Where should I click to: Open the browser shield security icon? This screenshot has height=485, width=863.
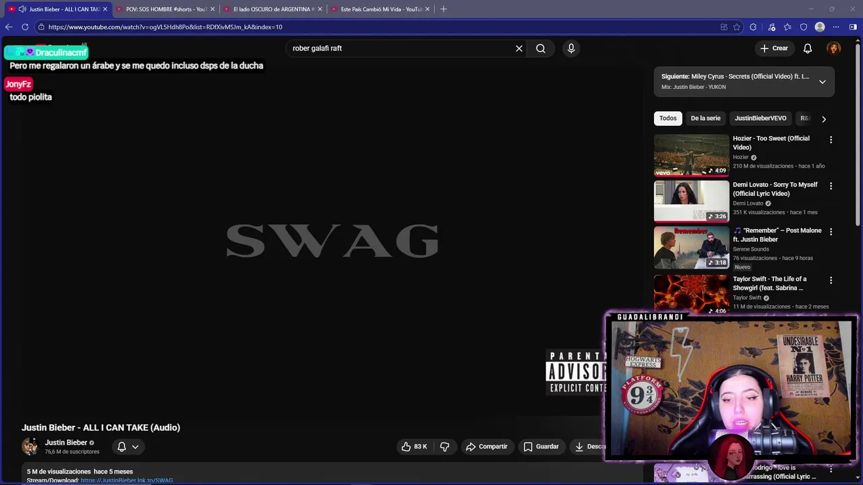click(x=804, y=27)
